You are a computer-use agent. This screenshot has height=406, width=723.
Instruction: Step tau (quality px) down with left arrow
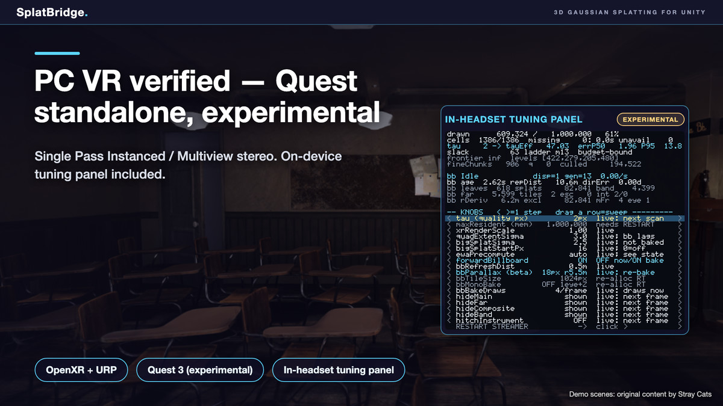pyautogui.click(x=449, y=218)
